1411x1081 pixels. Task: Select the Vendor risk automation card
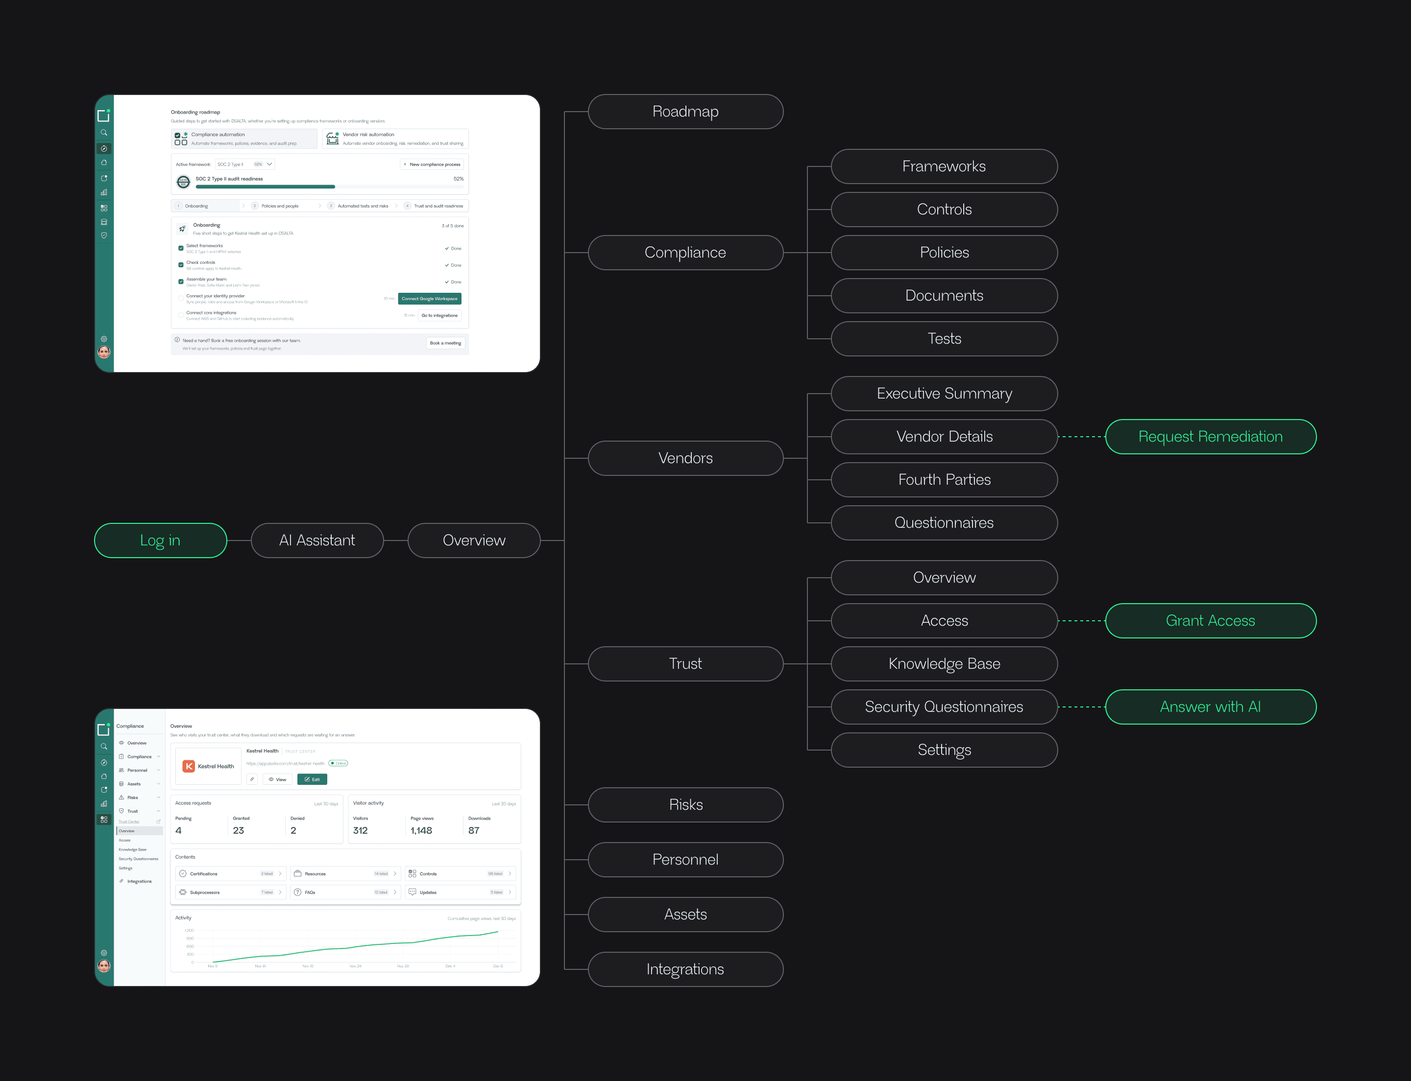[395, 139]
